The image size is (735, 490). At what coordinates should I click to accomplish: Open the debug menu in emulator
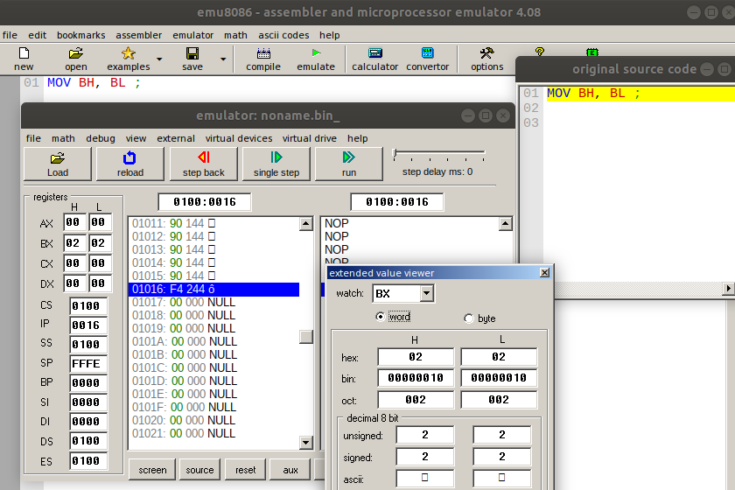(101, 138)
